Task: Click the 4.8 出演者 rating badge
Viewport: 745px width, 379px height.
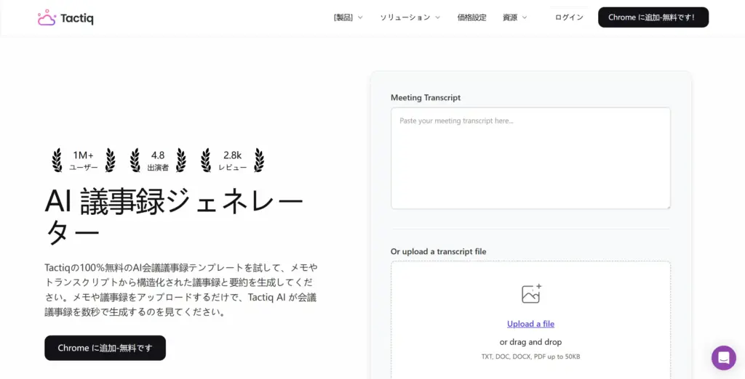Action: click(158, 160)
